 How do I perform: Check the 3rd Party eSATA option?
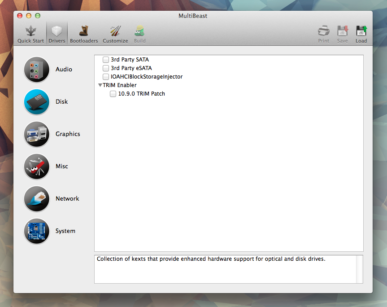pos(105,68)
